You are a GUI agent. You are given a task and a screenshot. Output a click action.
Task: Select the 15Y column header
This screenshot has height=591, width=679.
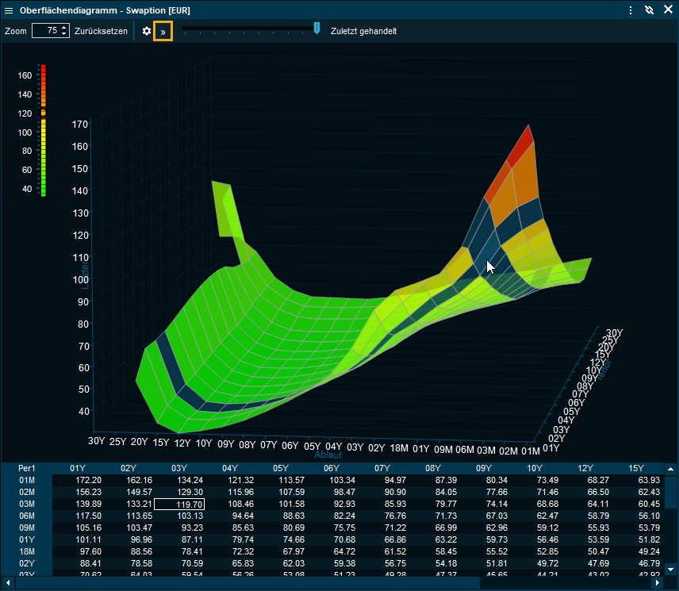[x=635, y=468]
